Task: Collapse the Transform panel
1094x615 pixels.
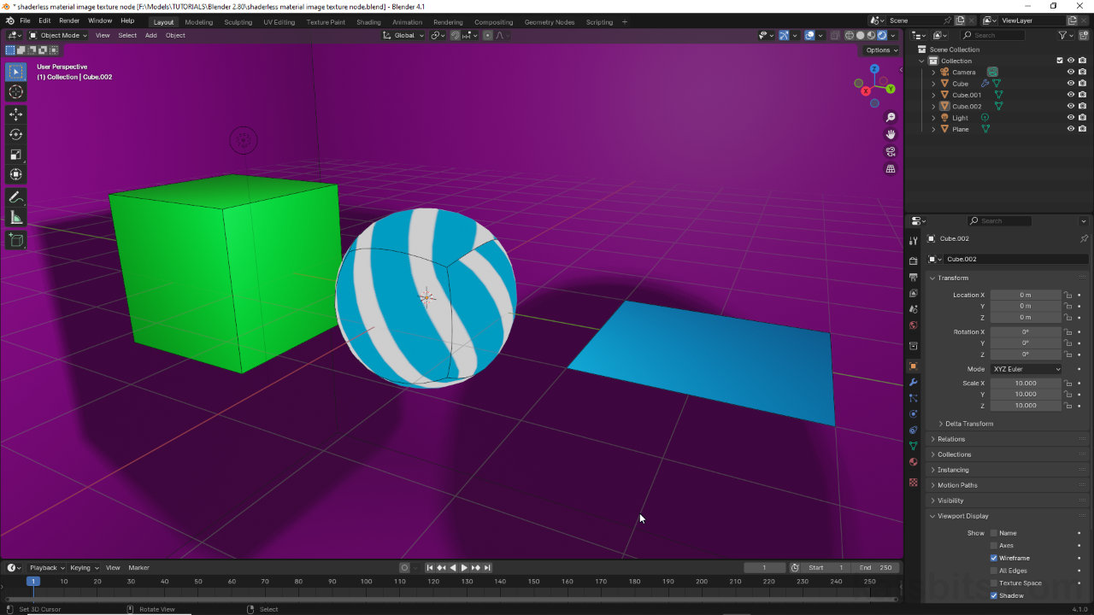Action: pyautogui.click(x=953, y=278)
